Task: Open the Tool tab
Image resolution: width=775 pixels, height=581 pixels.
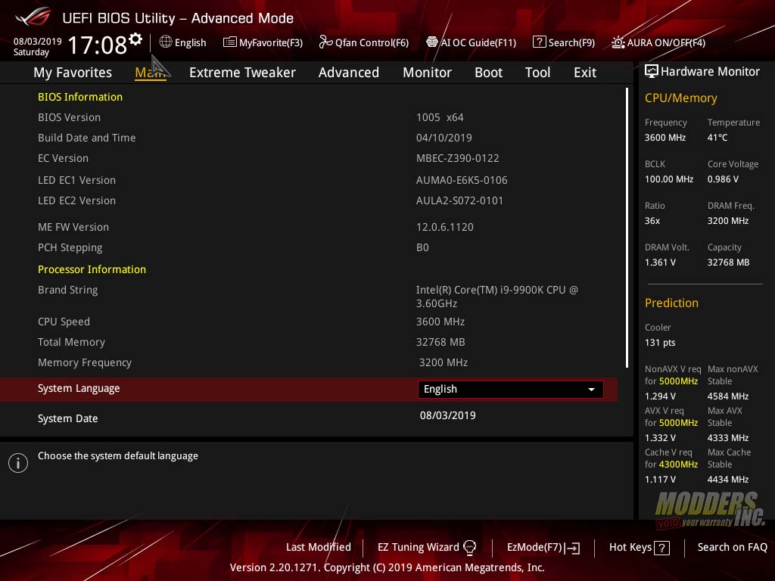Action: pyautogui.click(x=537, y=73)
